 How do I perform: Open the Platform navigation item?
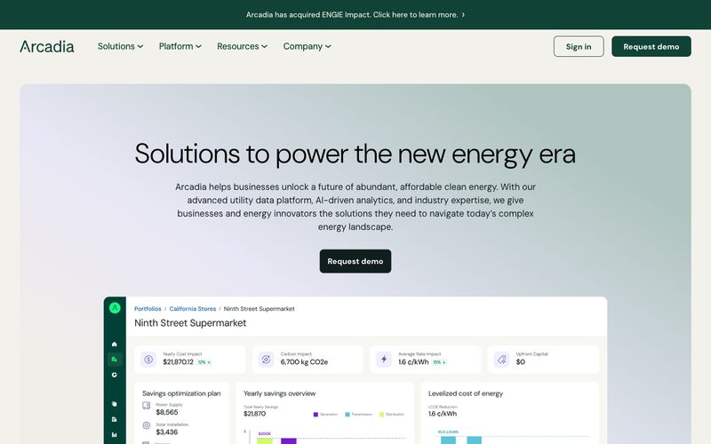click(x=180, y=46)
